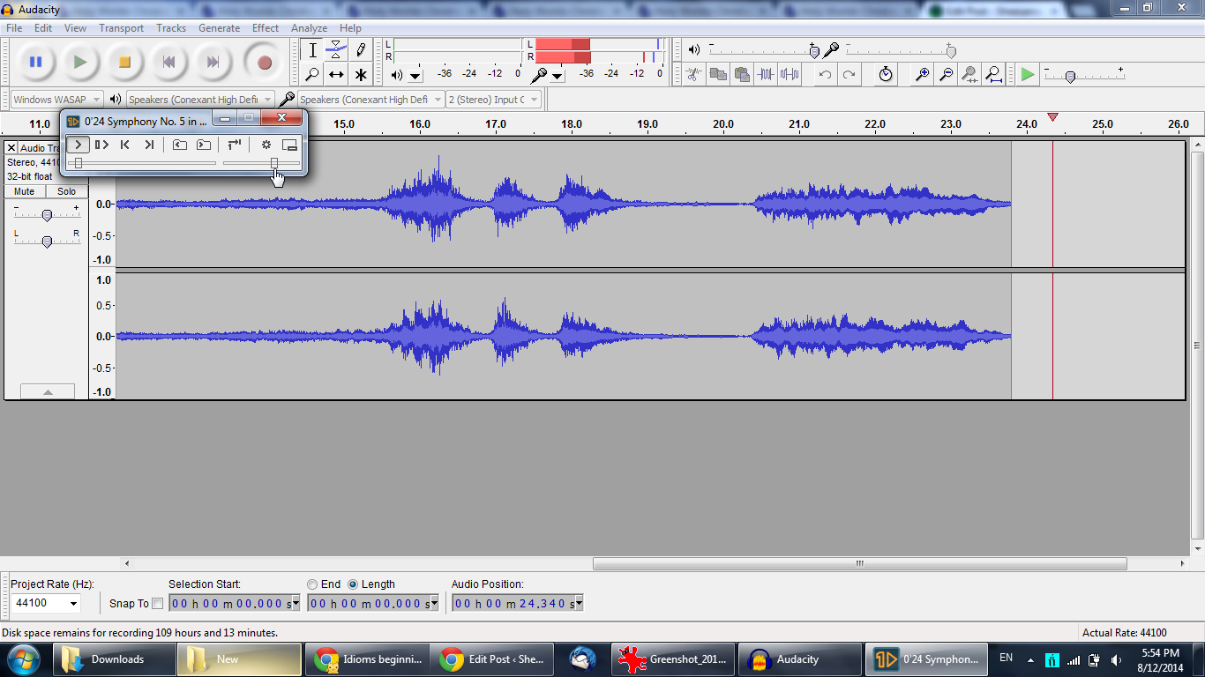This screenshot has width=1205, height=677.
Task: Click play in the Symphony player window
Action: 79,145
